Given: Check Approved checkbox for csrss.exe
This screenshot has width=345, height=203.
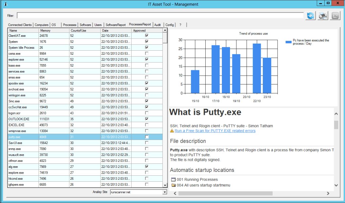Looking at the screenshot, I should (146, 53).
